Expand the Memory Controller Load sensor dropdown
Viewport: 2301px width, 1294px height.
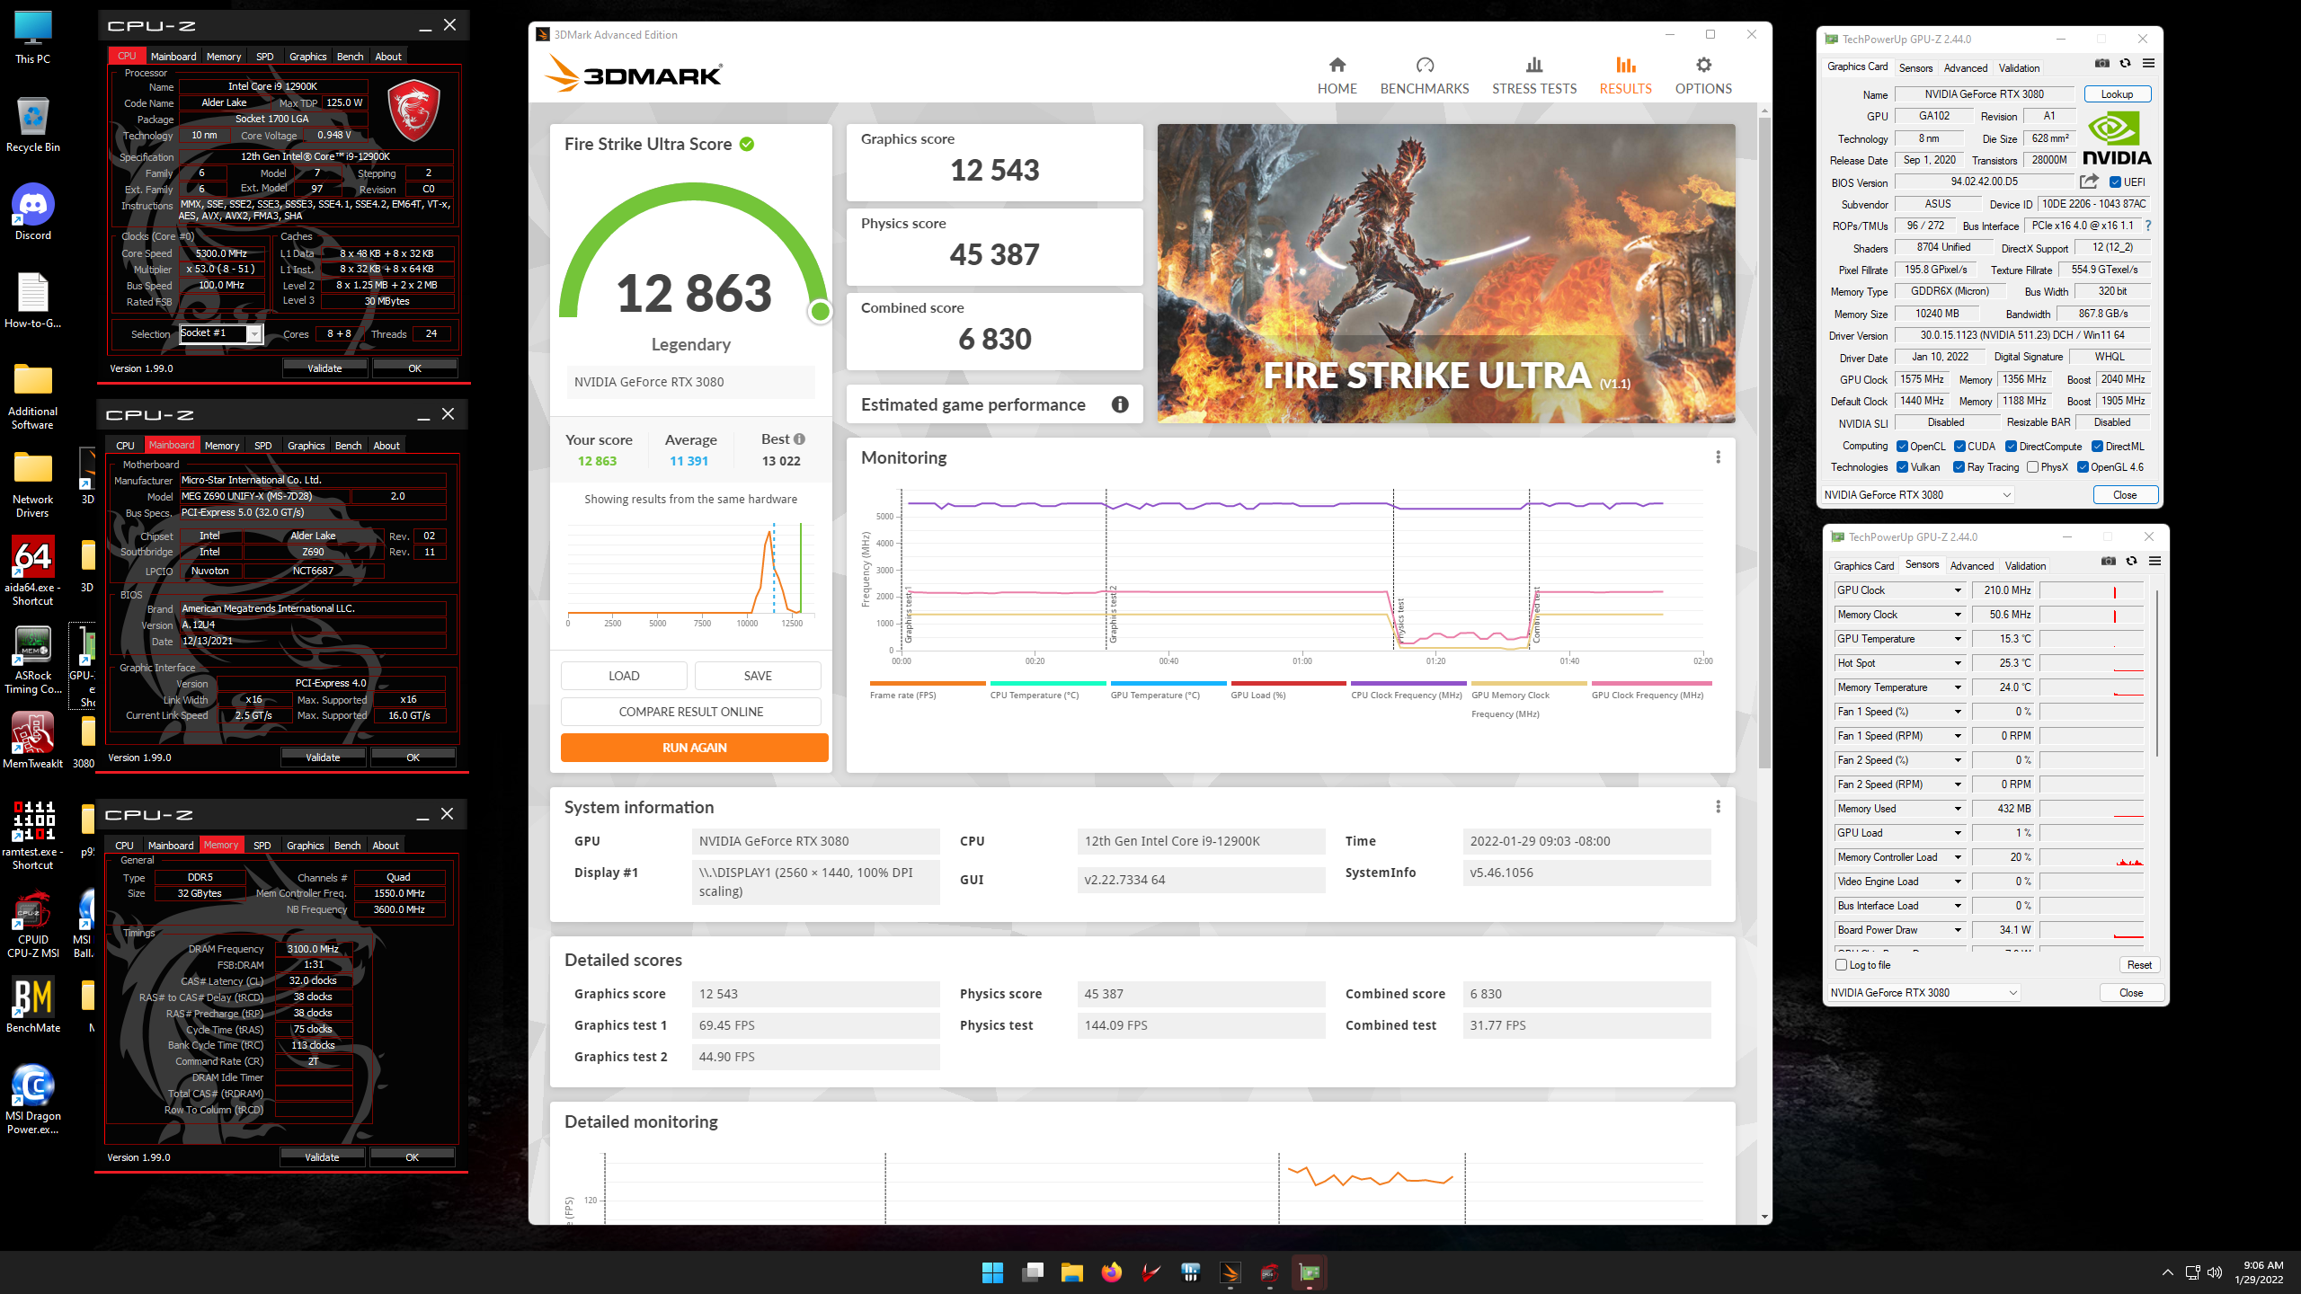tap(1958, 857)
